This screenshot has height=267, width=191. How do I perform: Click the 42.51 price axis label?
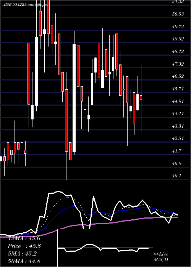click(178, 138)
